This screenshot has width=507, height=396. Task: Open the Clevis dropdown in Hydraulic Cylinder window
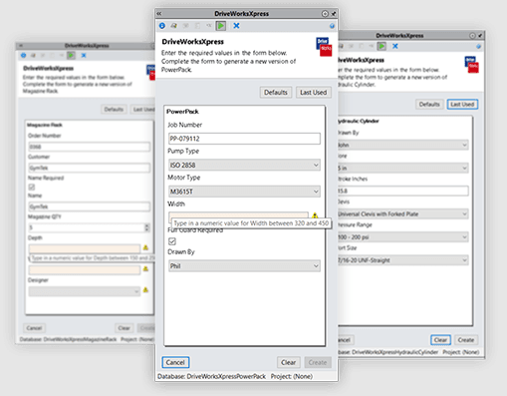(x=403, y=213)
